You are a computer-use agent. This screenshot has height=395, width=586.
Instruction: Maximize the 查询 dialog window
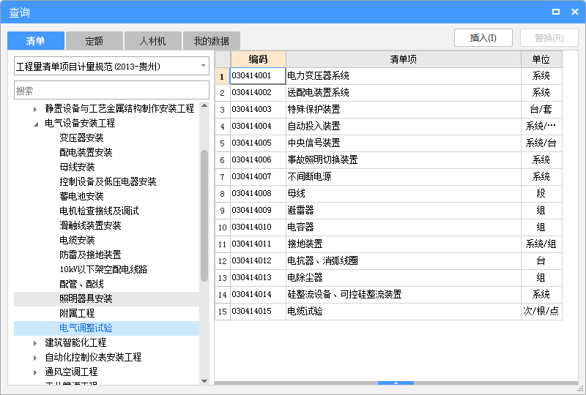(556, 12)
